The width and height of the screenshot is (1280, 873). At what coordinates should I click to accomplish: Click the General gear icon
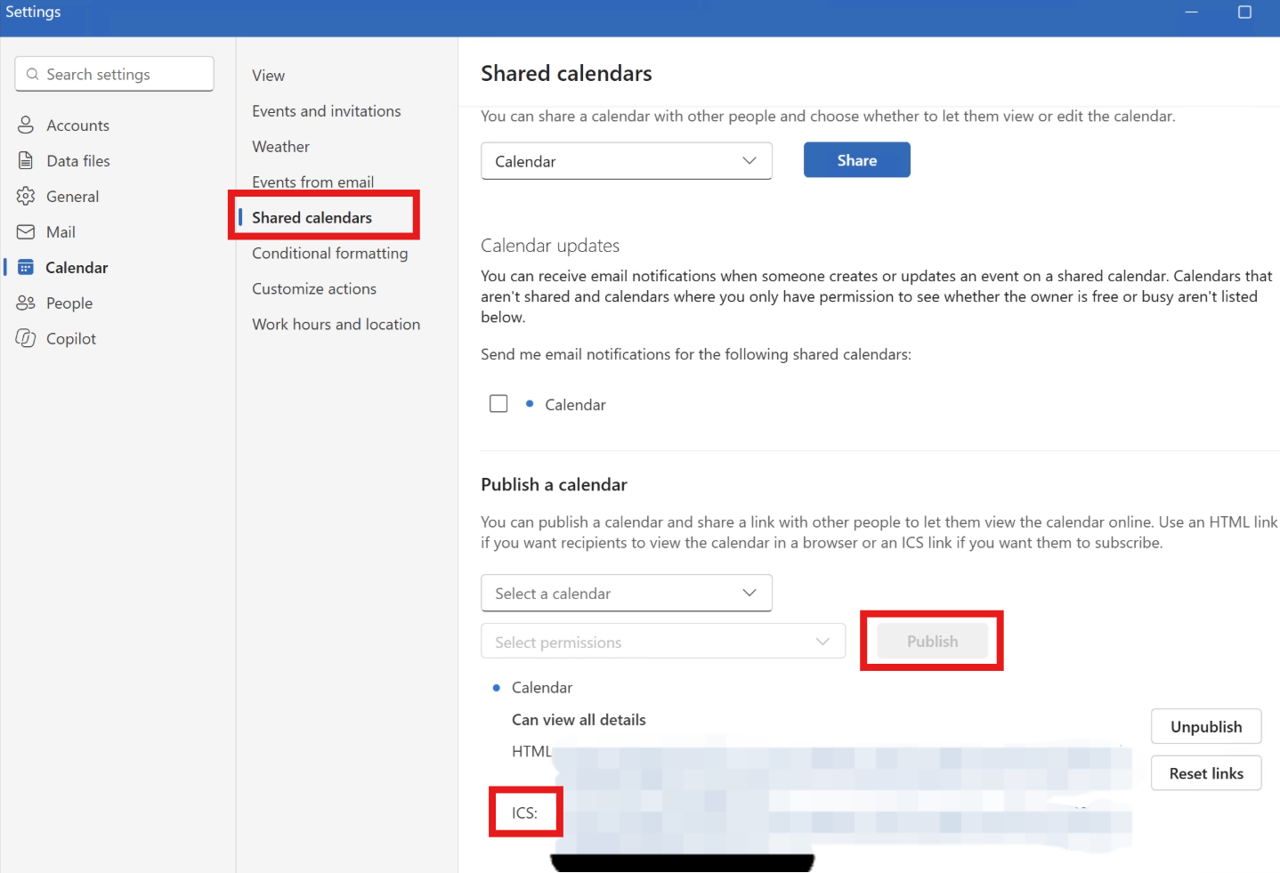click(26, 197)
